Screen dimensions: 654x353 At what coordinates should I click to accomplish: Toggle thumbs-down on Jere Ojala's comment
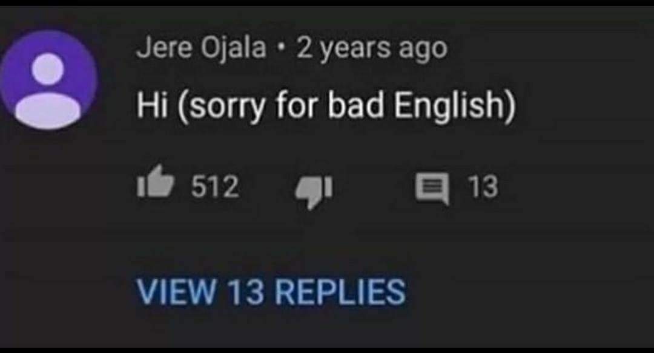click(x=314, y=191)
